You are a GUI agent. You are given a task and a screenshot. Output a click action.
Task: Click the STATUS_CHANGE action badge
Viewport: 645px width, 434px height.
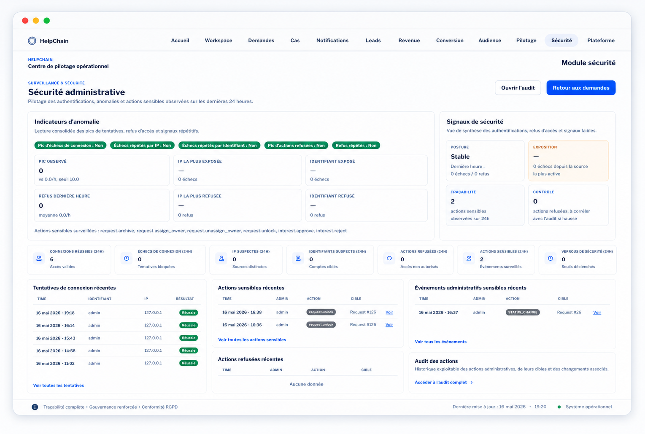523,313
